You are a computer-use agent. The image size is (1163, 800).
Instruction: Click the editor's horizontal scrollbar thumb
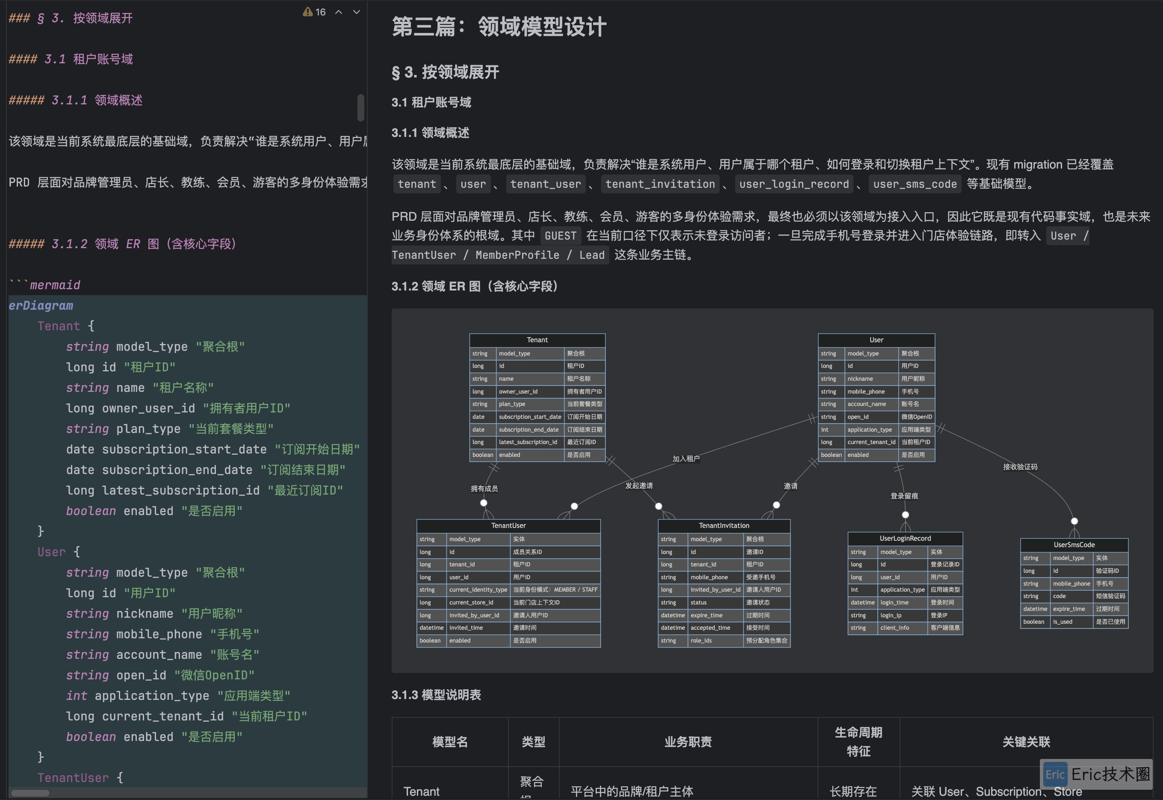(30, 793)
